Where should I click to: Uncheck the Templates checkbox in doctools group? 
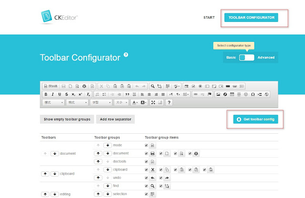point(146,162)
